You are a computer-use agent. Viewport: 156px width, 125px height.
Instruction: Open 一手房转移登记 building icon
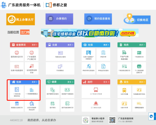pos(32,90)
